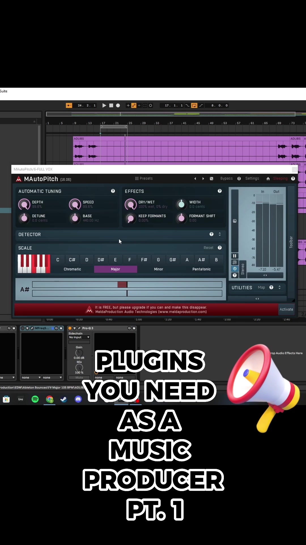Click the Dry/Wet knob
The image size is (306, 545).
click(131, 204)
